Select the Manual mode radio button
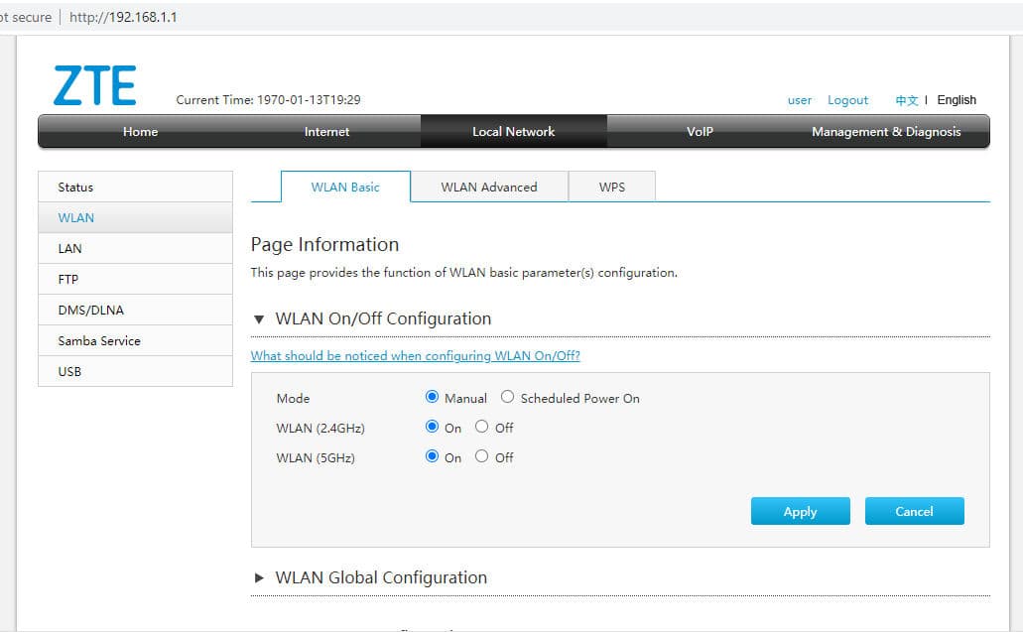The height and width of the screenshot is (632, 1023). point(432,397)
